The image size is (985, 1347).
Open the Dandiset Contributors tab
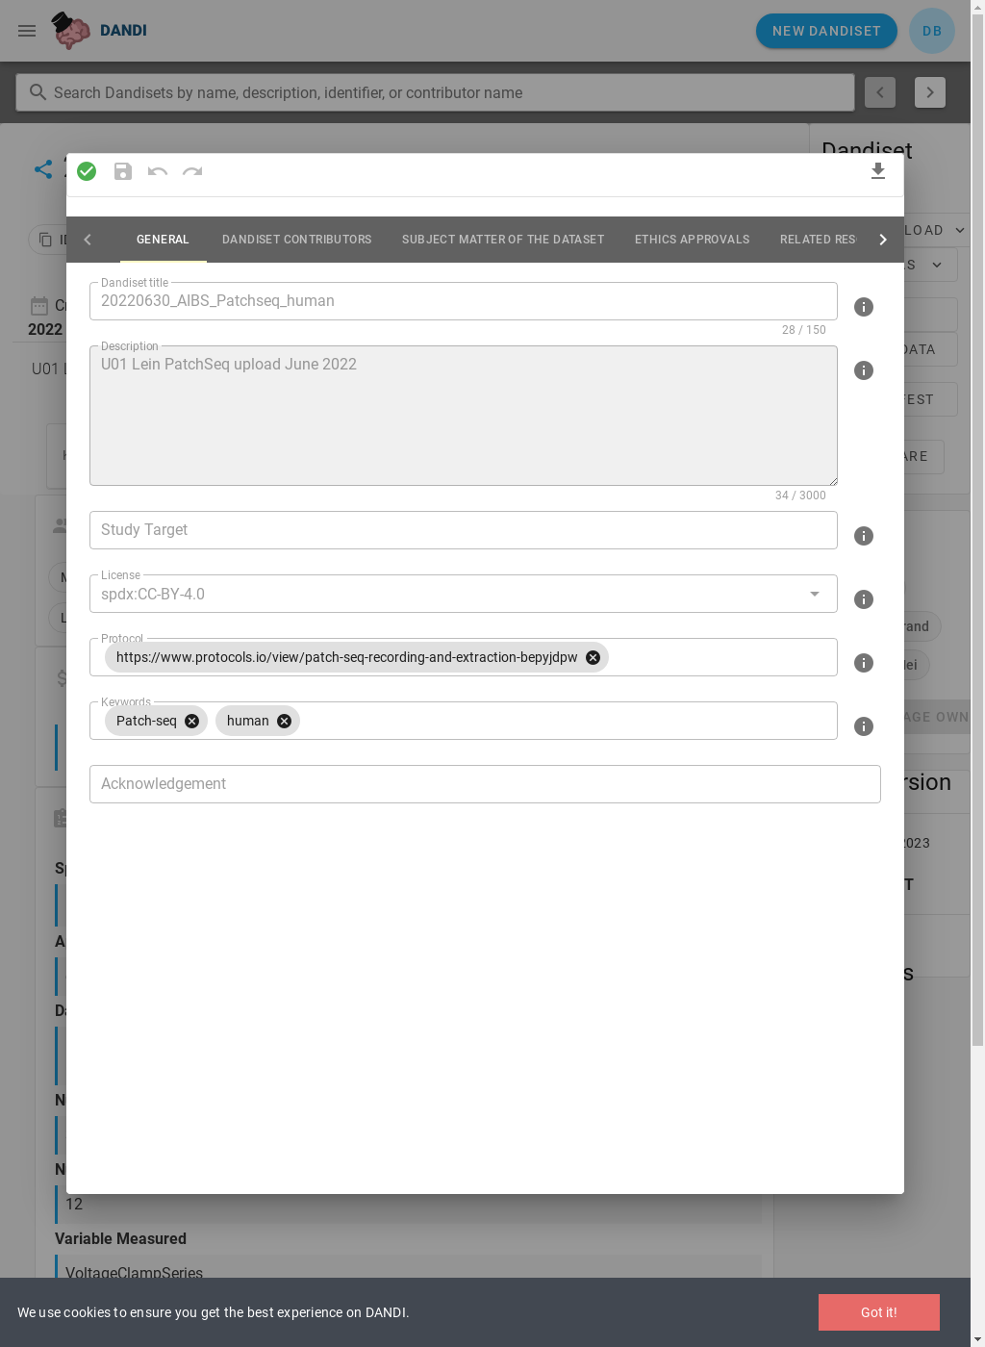296,240
